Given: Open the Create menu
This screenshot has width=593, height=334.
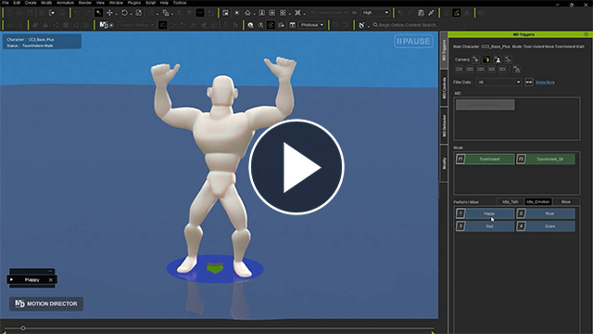Looking at the screenshot, I should 31,3.
